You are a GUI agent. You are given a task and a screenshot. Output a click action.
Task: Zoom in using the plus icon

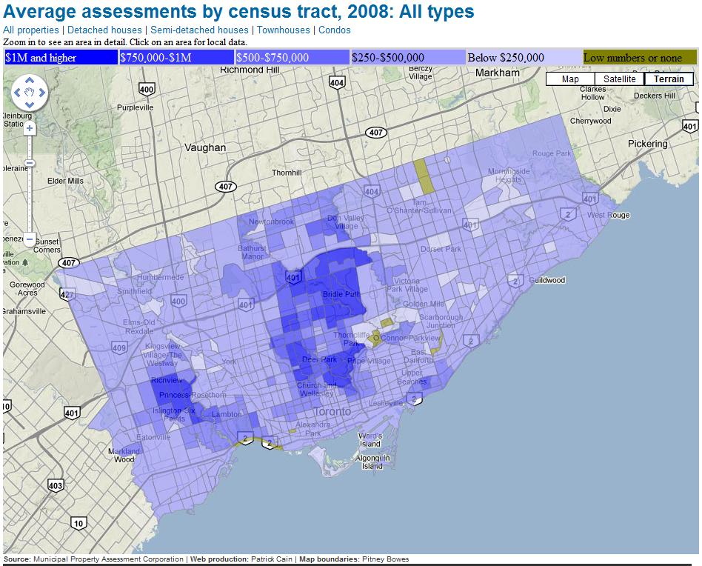pyautogui.click(x=30, y=127)
